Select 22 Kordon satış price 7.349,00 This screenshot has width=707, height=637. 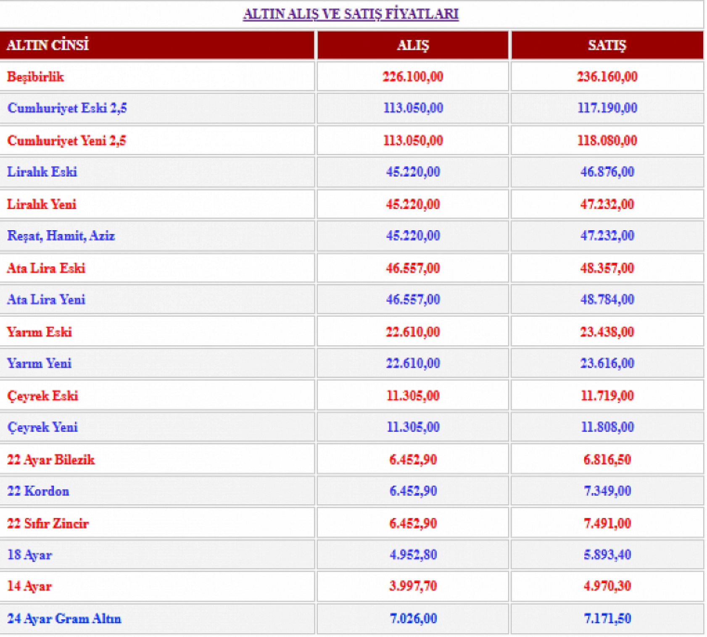pyautogui.click(x=607, y=491)
